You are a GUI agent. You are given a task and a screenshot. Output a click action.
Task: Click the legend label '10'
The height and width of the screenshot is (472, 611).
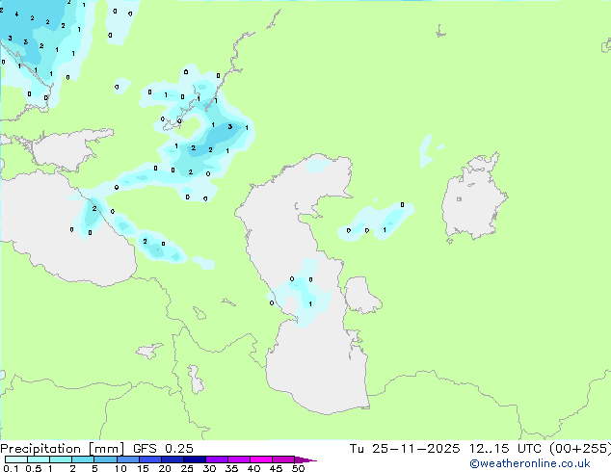[x=120, y=468]
